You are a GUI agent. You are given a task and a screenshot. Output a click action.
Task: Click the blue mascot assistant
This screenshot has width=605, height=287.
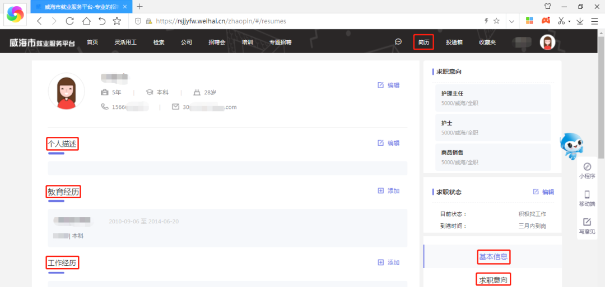573,146
